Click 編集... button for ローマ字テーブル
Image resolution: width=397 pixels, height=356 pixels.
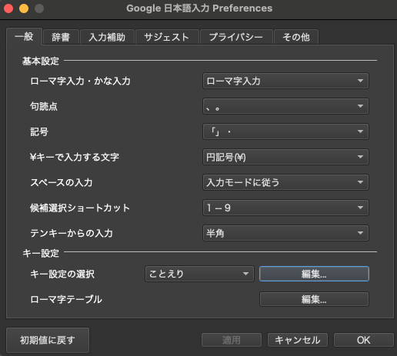tap(314, 299)
